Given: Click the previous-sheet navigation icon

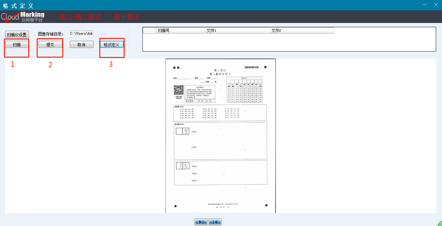Looking at the screenshot, I should coord(215,222).
